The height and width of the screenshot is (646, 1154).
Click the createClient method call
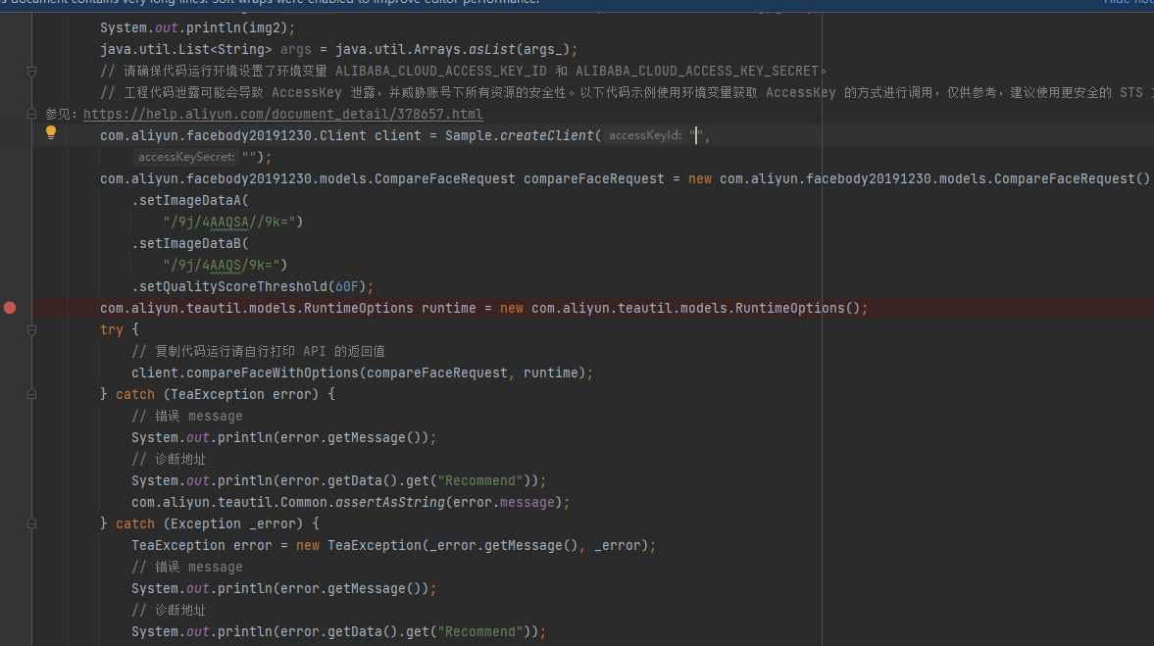point(547,135)
